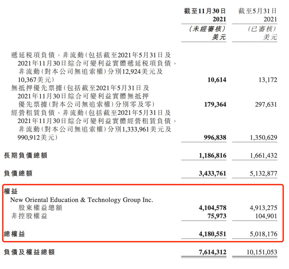
Task: Select the 股東權益總額 label
Action: tap(40, 208)
